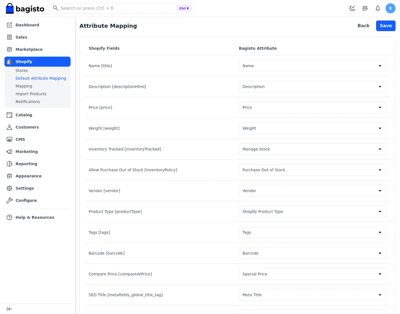Click the Dashboard sidebar icon

tap(9, 25)
